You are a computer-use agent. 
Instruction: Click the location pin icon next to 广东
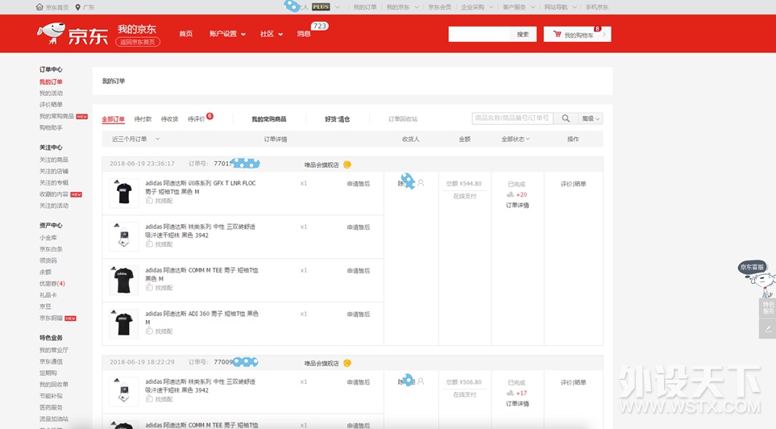(77, 7)
